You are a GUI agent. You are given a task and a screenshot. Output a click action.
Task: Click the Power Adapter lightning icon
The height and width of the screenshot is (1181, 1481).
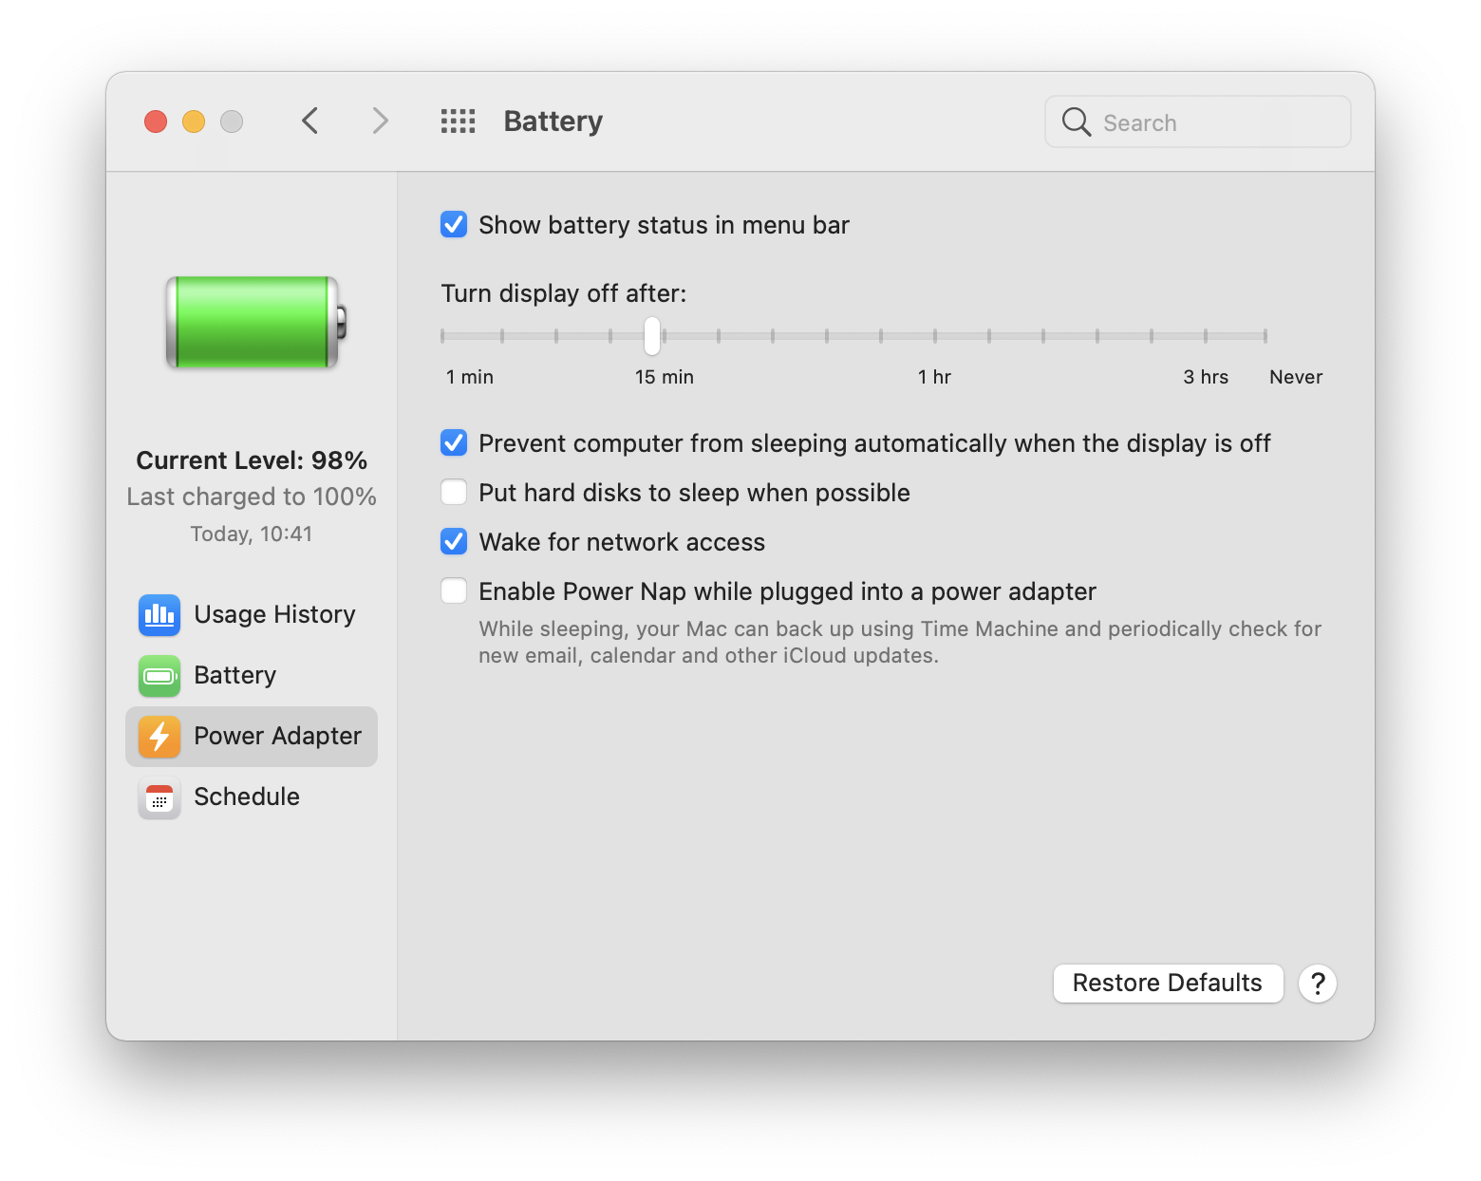(159, 737)
